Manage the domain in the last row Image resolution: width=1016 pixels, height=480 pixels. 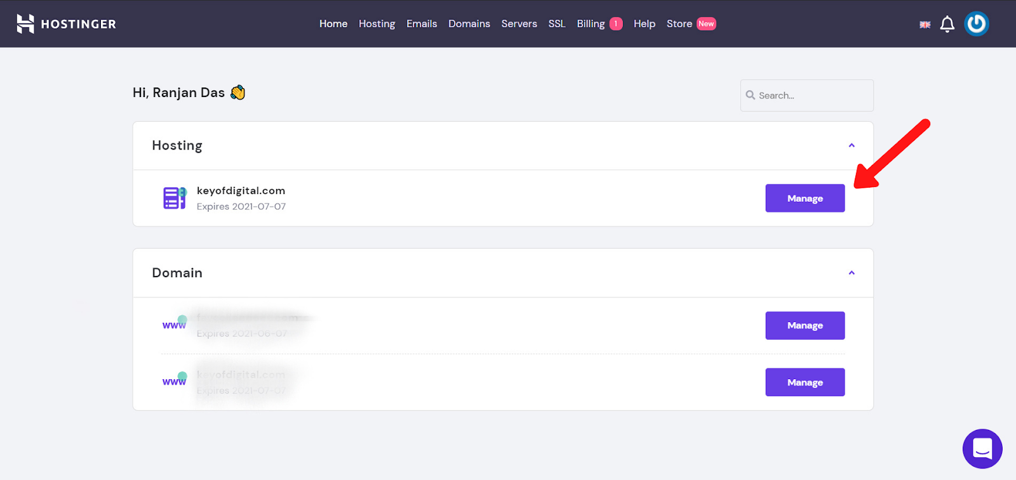coord(805,382)
